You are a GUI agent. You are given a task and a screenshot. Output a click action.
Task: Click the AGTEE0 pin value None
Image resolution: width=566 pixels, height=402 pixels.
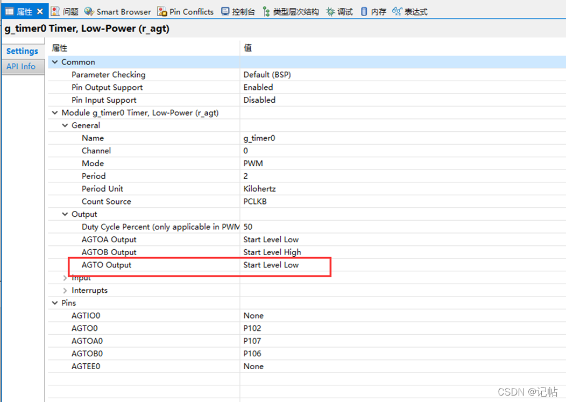(253, 366)
